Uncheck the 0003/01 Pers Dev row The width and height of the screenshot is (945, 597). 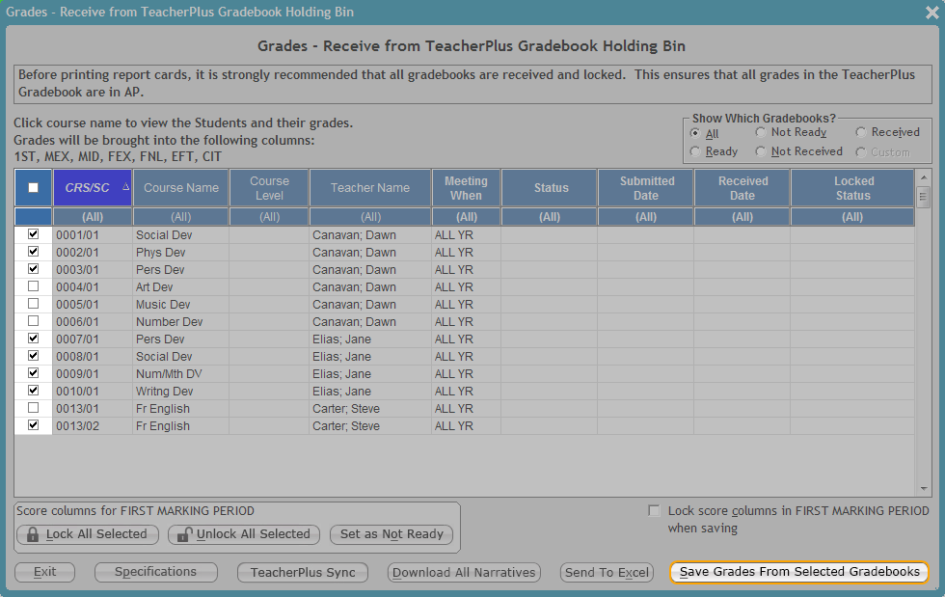tap(33, 269)
